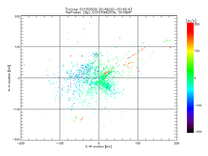208x156 pixels.
Task: Click the colorbar tick label '0'
Action: 195,78
